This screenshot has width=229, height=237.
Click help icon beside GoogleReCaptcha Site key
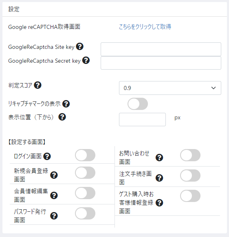tap(80, 46)
